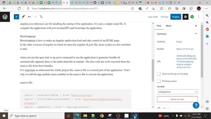Edit the post URL link
211x119 pixels.
pos(186,61)
